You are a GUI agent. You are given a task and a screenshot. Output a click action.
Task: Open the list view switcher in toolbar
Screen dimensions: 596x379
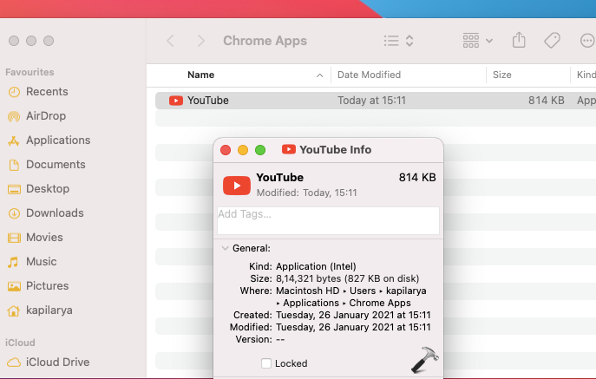[x=398, y=41]
